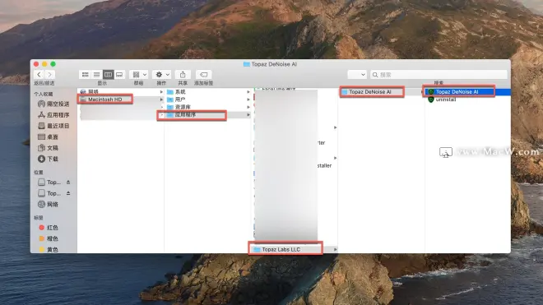Switch to gallery view in toolbar

[119, 75]
